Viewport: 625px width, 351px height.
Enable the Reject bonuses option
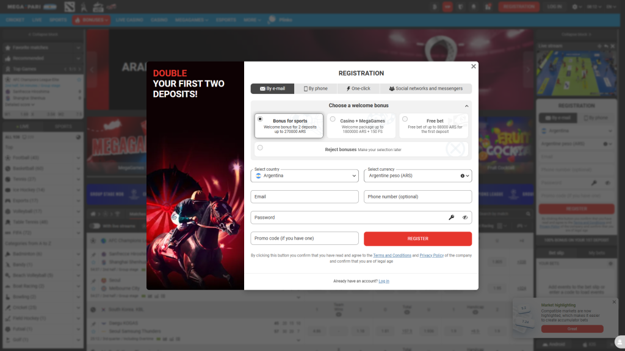coord(259,147)
